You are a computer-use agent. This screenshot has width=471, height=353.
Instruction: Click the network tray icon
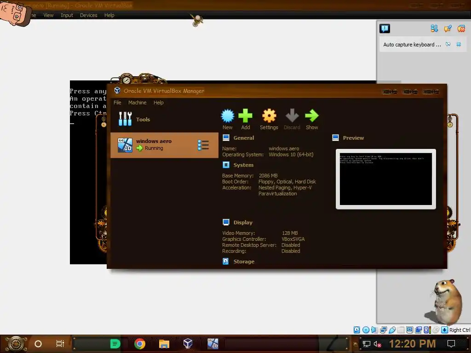pyautogui.click(x=366, y=344)
